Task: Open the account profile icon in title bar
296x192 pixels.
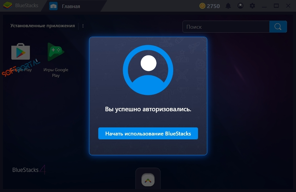Action: tap(240, 6)
